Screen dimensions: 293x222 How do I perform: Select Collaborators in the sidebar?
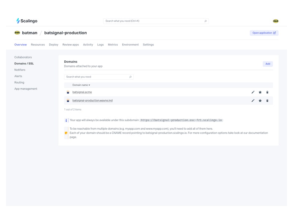click(x=23, y=57)
